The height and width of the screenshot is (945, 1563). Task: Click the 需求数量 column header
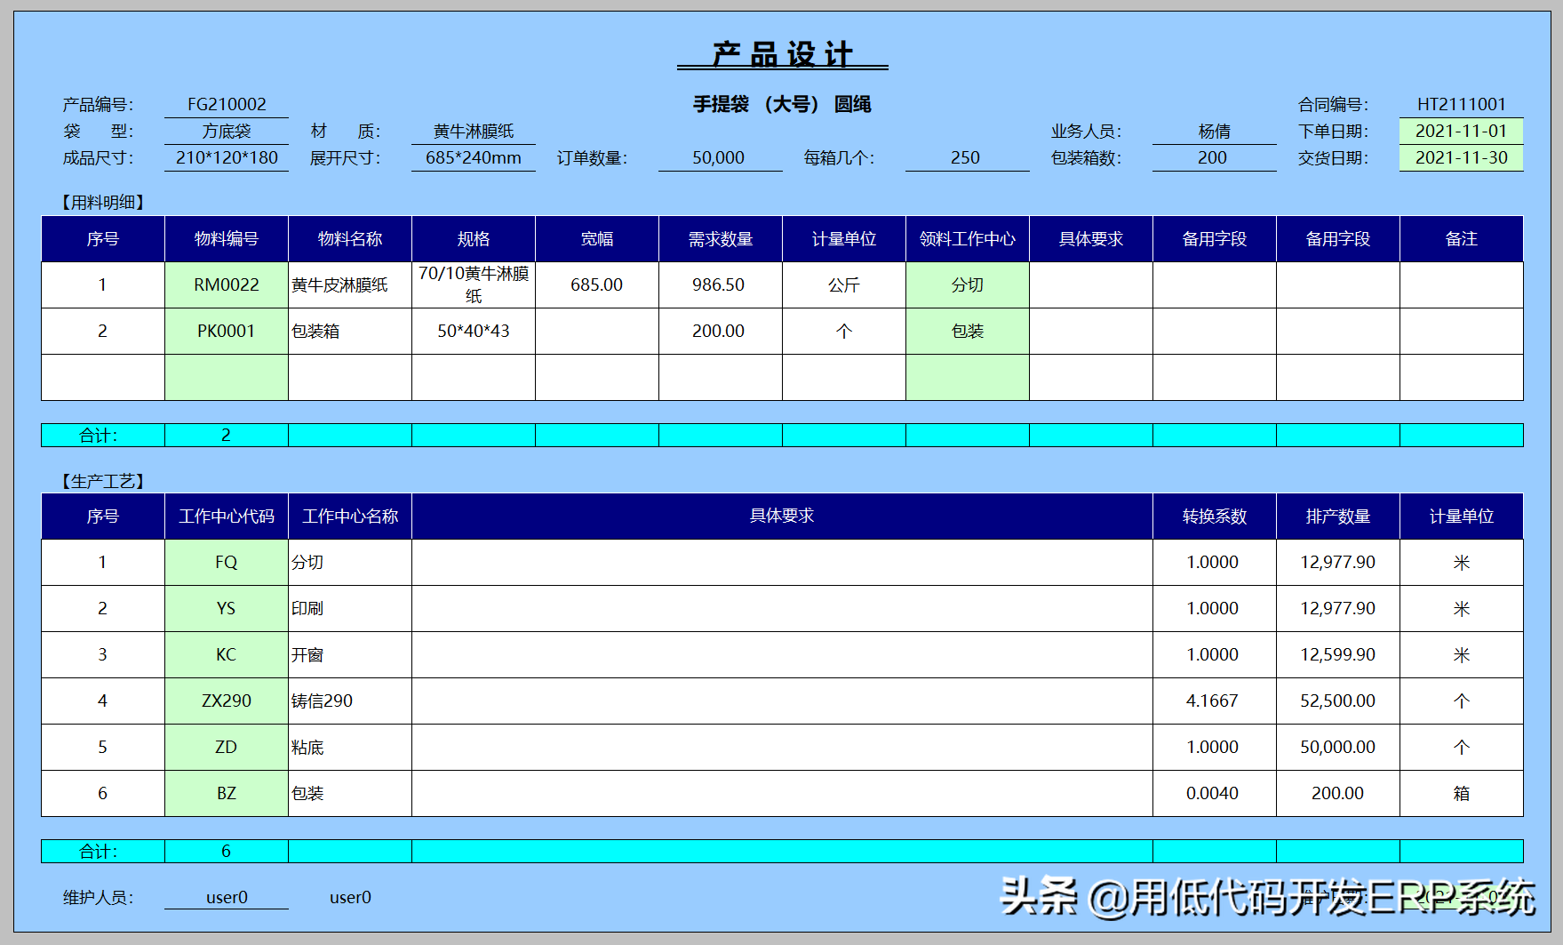(721, 239)
